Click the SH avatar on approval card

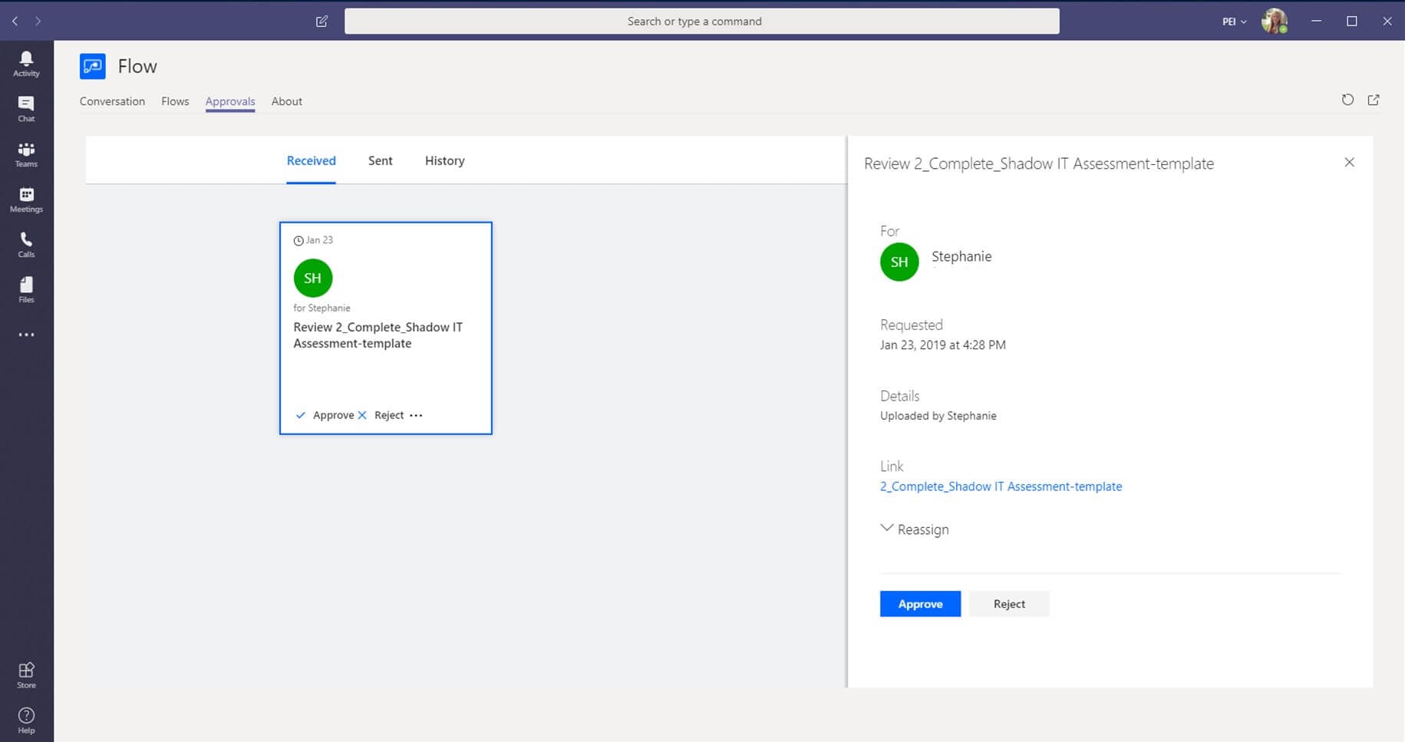click(313, 278)
